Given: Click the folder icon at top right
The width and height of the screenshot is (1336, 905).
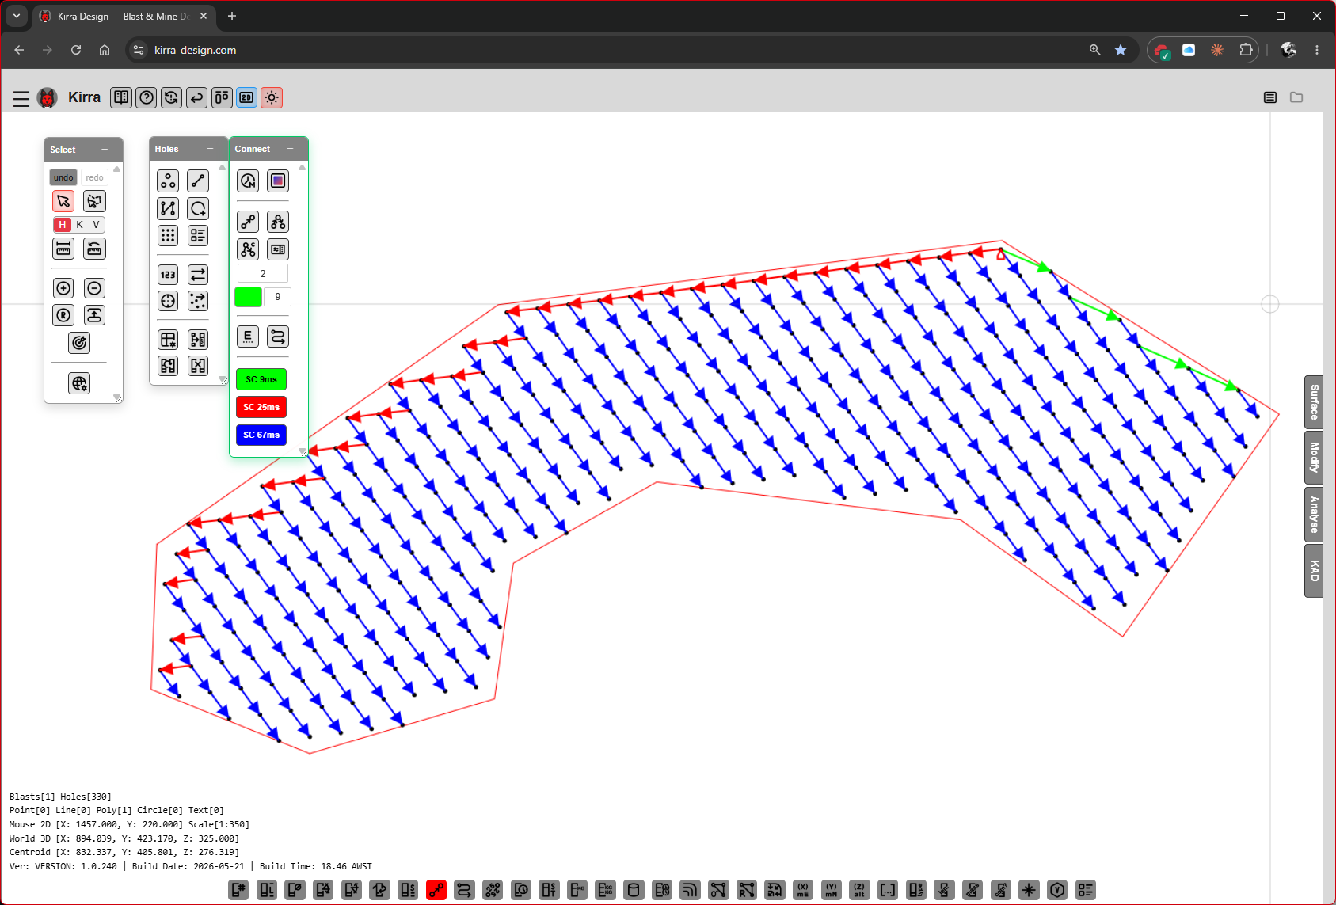Looking at the screenshot, I should [x=1296, y=97].
